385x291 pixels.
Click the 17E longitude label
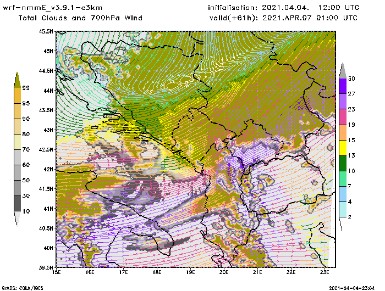[124, 272]
